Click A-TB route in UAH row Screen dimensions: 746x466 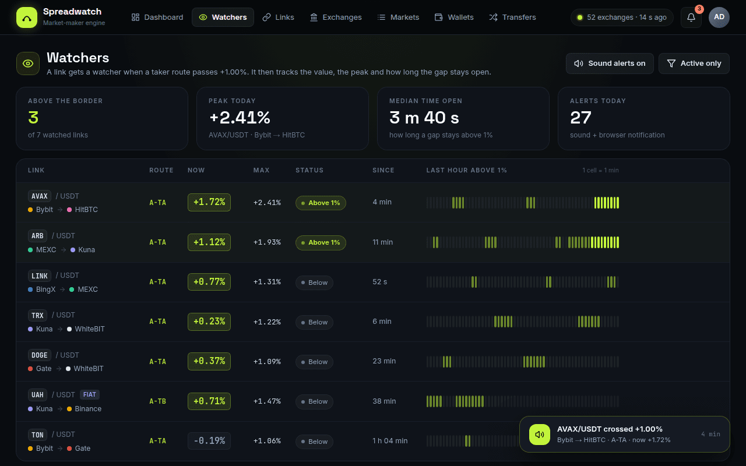coord(157,401)
